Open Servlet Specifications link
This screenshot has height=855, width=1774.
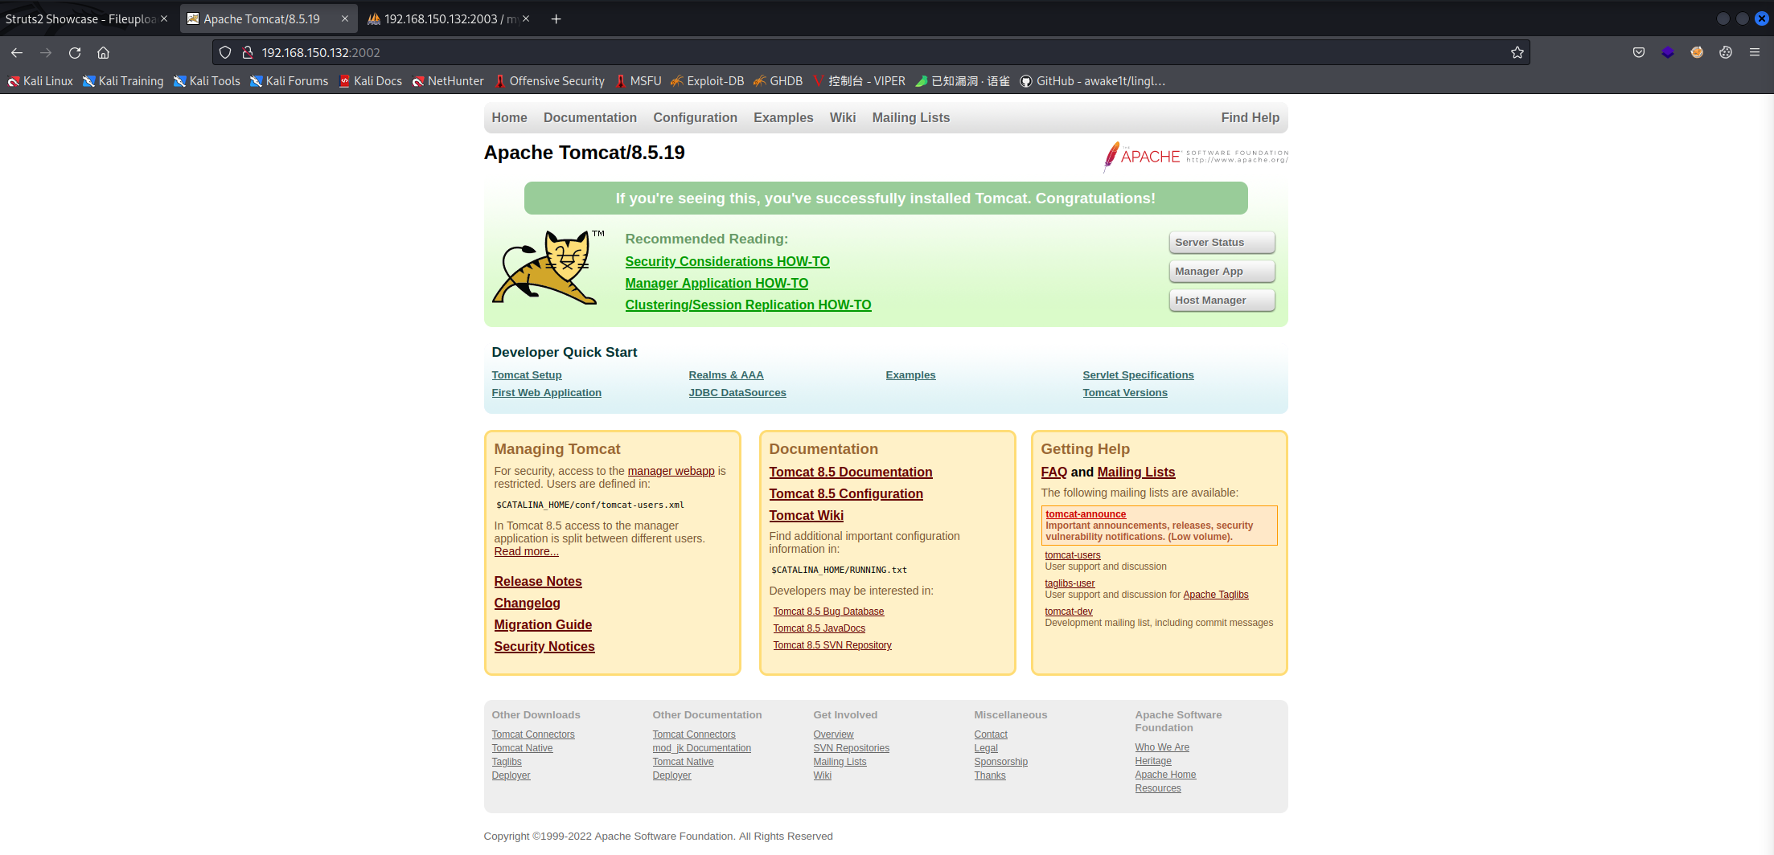pyautogui.click(x=1138, y=374)
